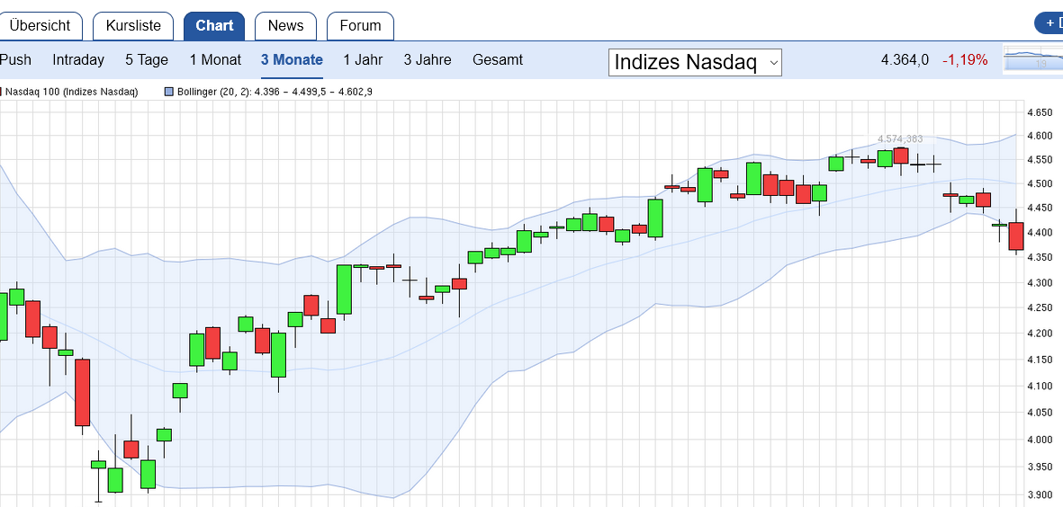This screenshot has height=507, width=1063.
Task: Click the active Chart tab
Action: pos(214,26)
